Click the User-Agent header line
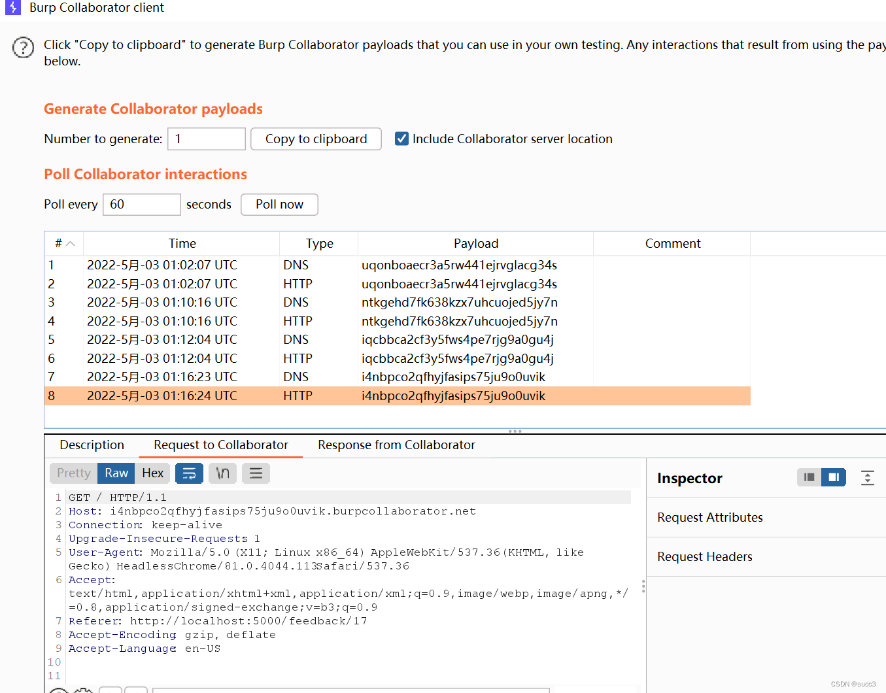886x693 pixels. pyautogui.click(x=326, y=559)
